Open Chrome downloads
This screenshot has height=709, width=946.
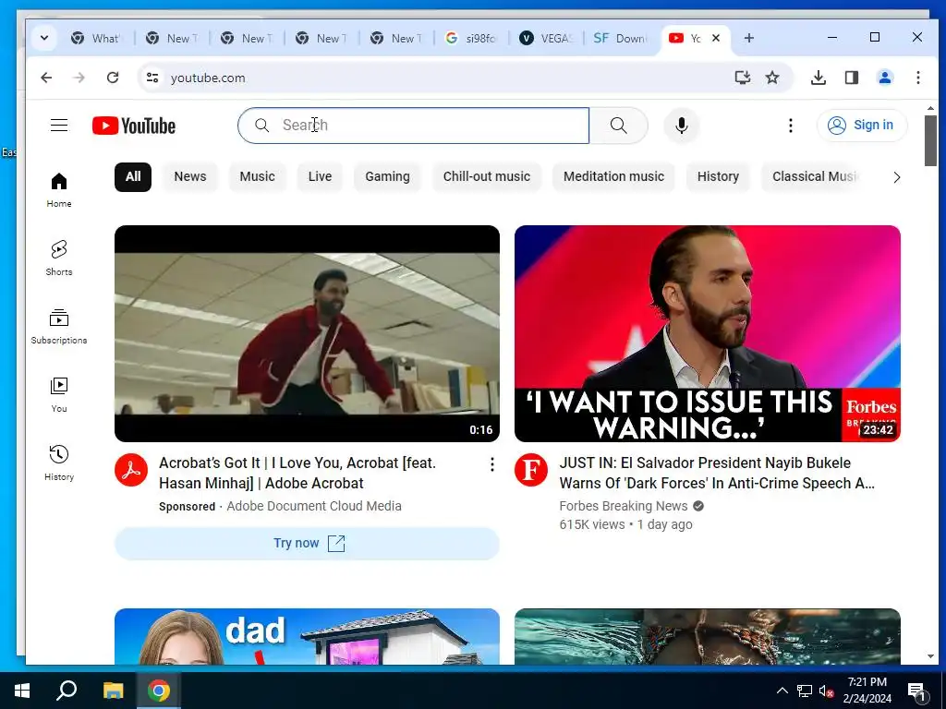coord(819,78)
